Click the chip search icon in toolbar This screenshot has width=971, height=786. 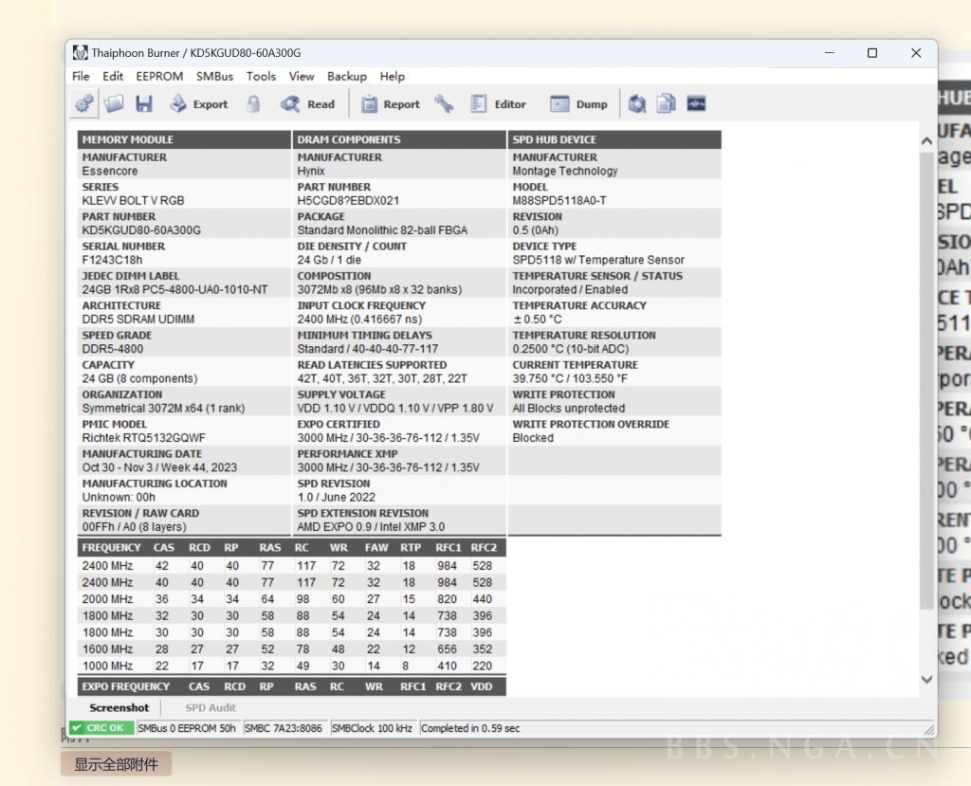click(637, 104)
